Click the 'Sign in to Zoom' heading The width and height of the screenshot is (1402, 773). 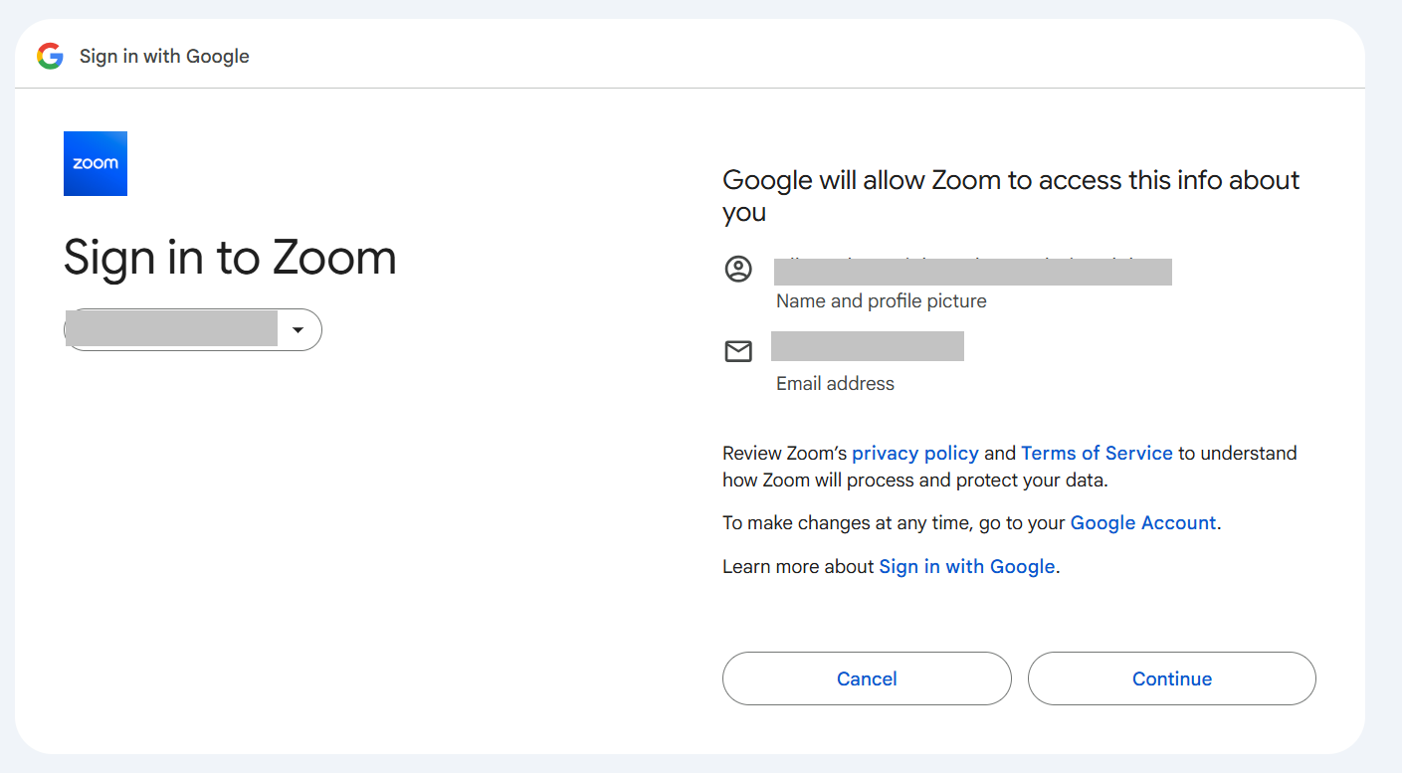click(230, 258)
